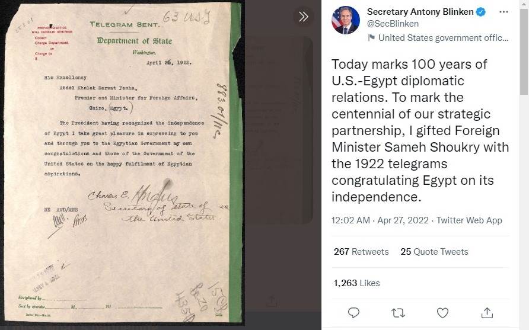Share tweet using upload arrow icon
This screenshot has height=330, width=529.
pyautogui.click(x=487, y=313)
